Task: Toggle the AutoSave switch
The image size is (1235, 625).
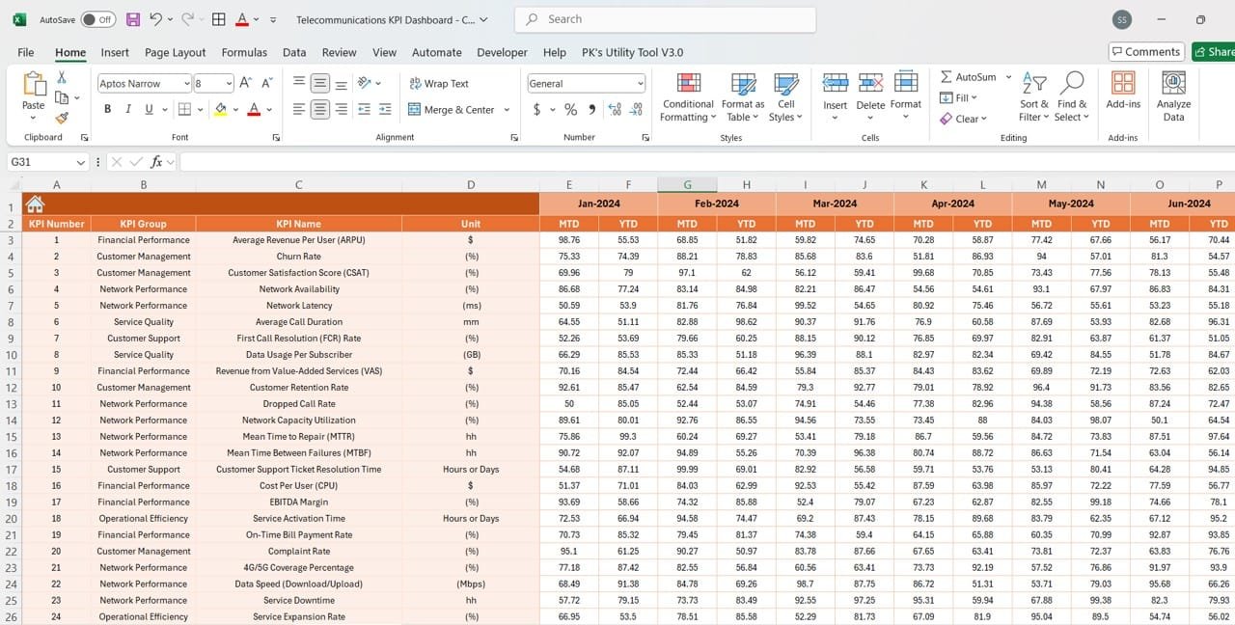Action: [97, 19]
